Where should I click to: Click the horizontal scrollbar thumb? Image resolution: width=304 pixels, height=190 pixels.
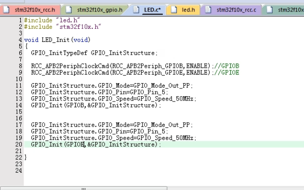[x=83, y=188]
